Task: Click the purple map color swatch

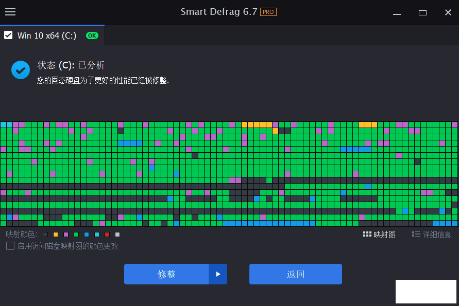Action: (x=66, y=235)
